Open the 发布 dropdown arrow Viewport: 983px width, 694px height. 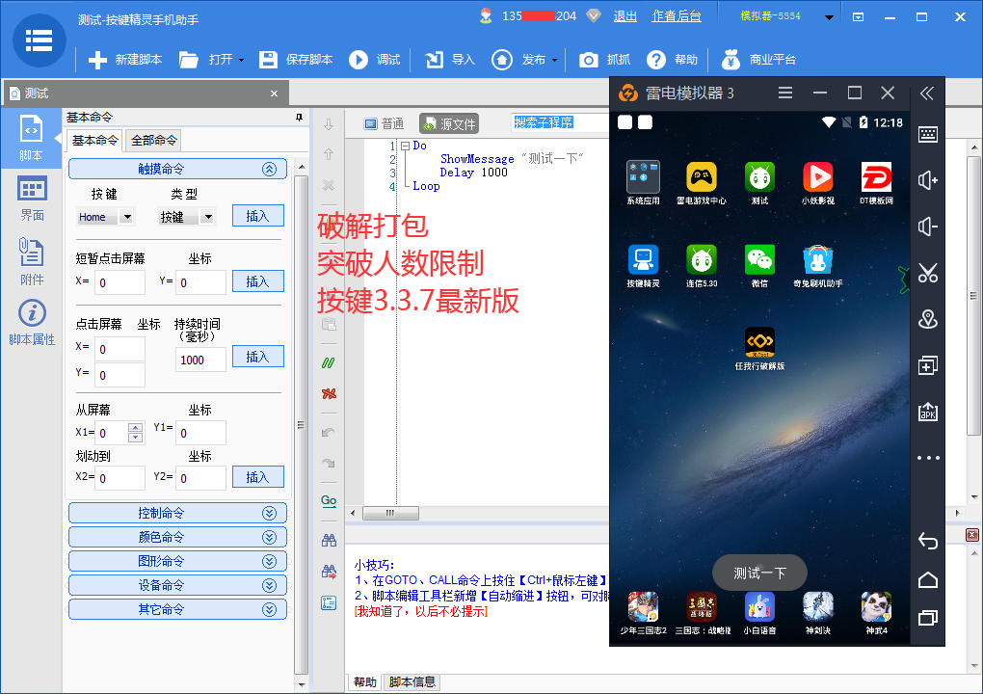click(x=555, y=60)
